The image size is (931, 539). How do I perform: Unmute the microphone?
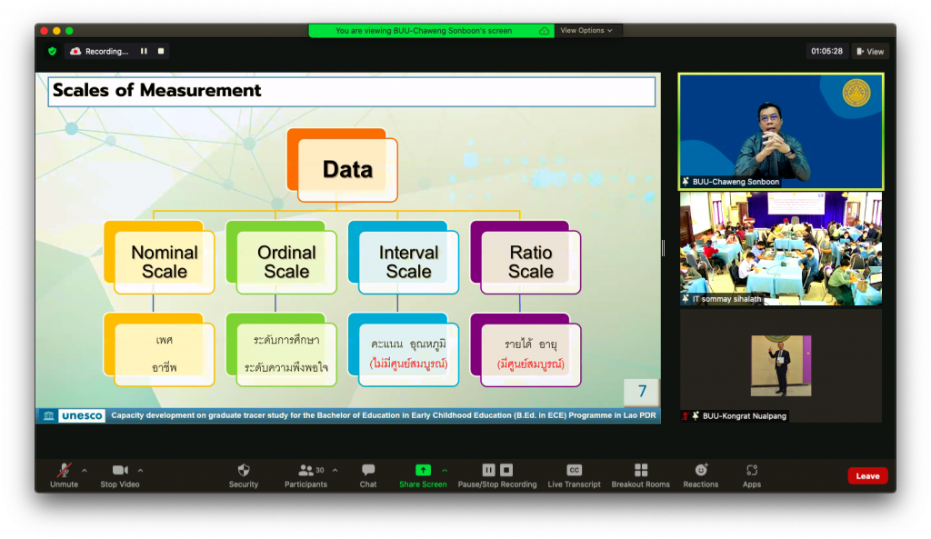coord(64,471)
